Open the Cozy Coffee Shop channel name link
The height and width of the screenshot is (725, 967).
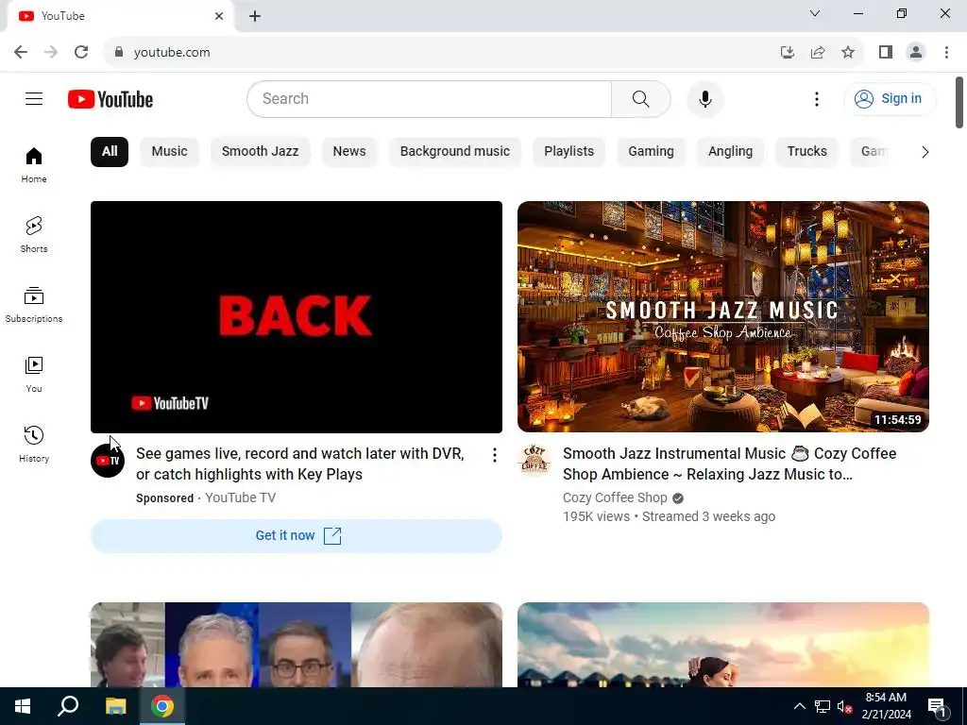(x=615, y=497)
